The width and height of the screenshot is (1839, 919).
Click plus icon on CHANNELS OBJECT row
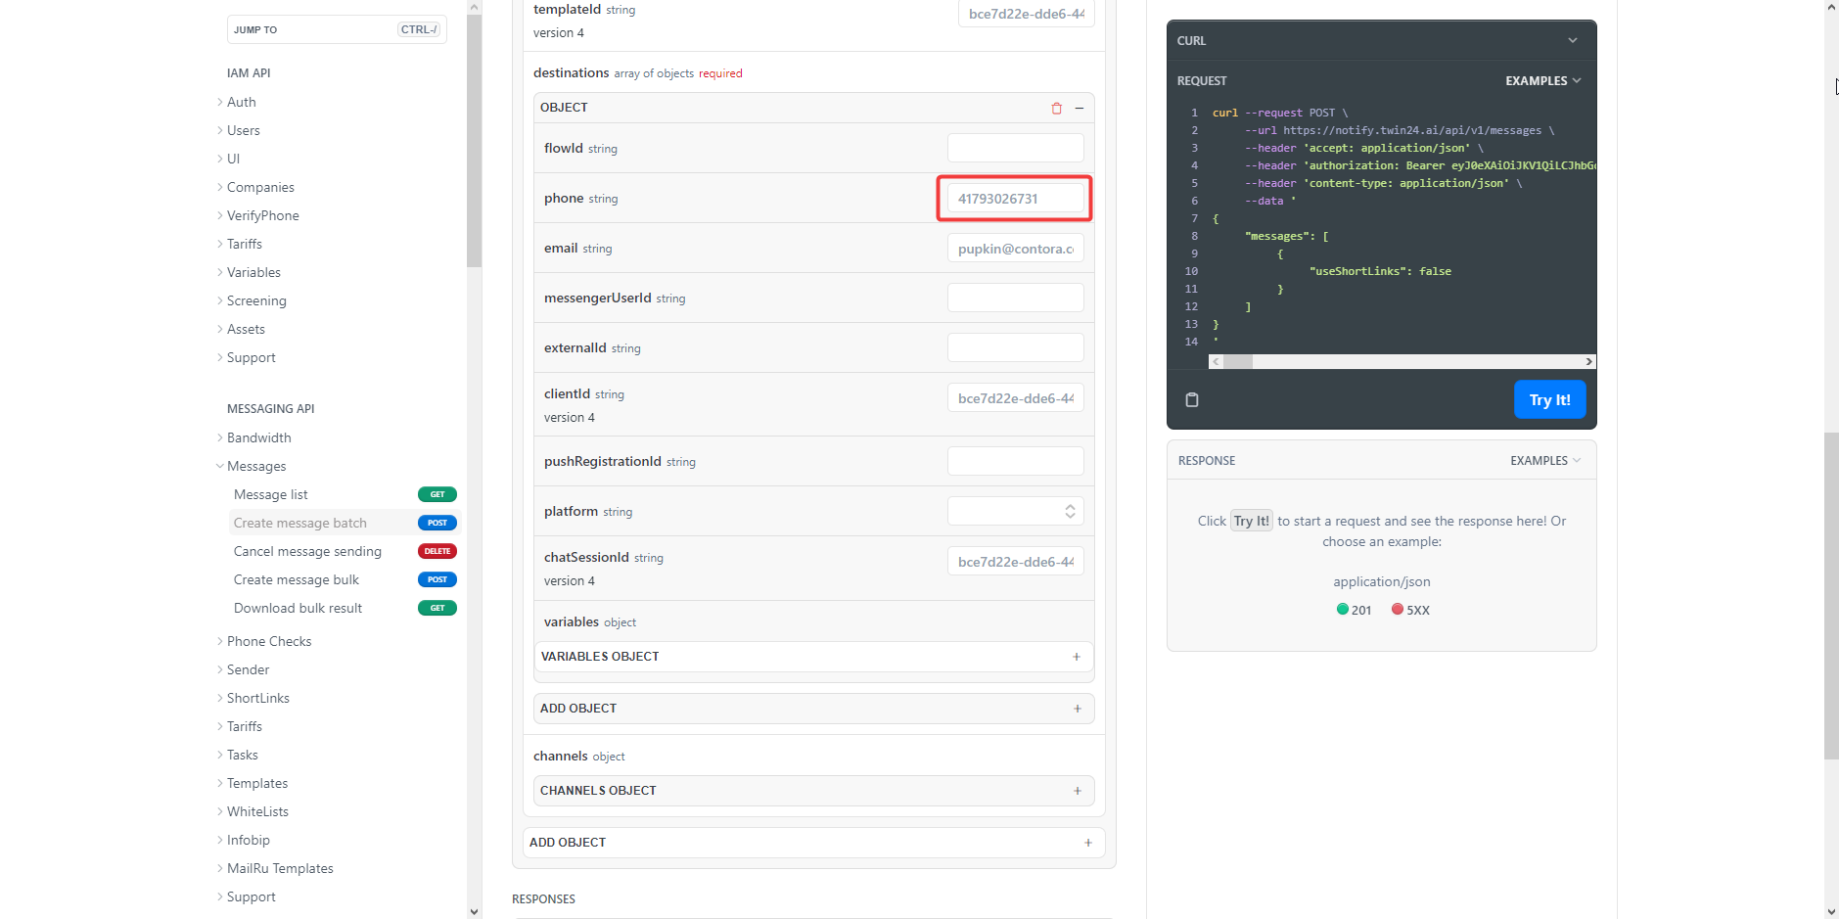click(1078, 791)
